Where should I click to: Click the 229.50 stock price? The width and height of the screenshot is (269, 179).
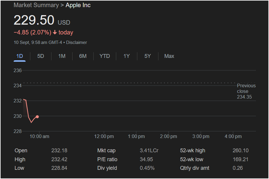point(34,20)
